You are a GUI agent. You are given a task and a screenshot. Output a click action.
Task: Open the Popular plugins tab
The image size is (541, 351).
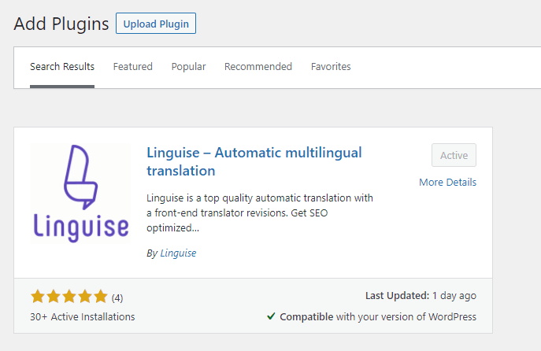point(188,67)
